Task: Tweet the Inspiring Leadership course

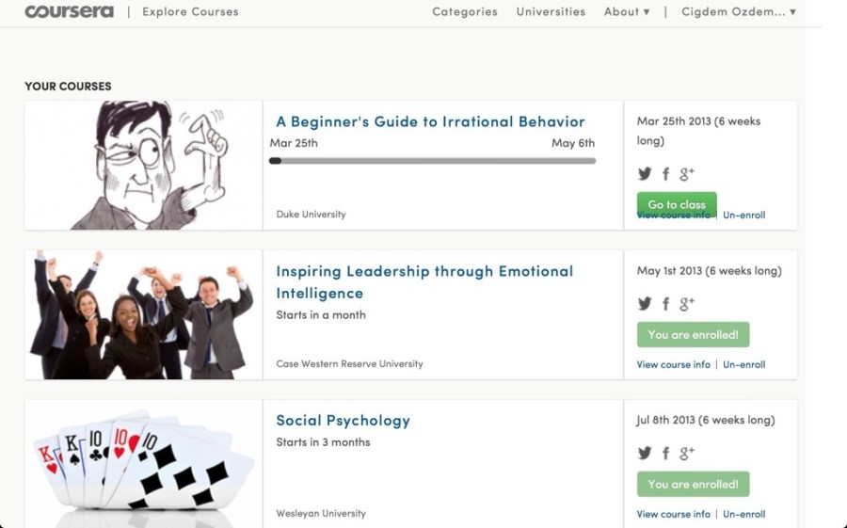Action: pos(645,303)
